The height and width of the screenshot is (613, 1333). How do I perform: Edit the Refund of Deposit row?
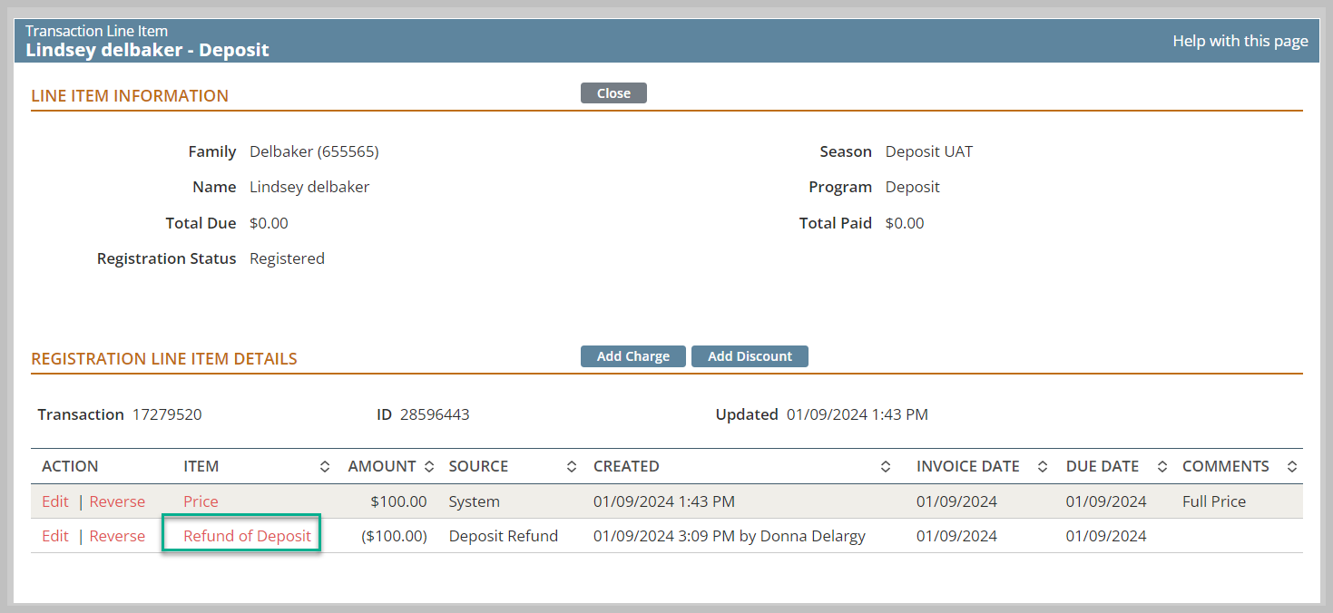pos(55,536)
